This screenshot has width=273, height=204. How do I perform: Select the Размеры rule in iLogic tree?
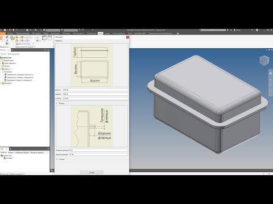(8, 158)
